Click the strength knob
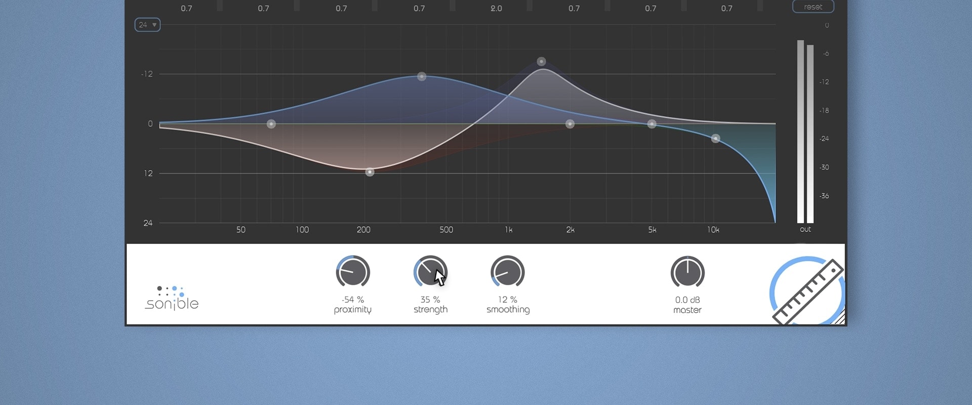Image resolution: width=972 pixels, height=405 pixels. tap(430, 272)
